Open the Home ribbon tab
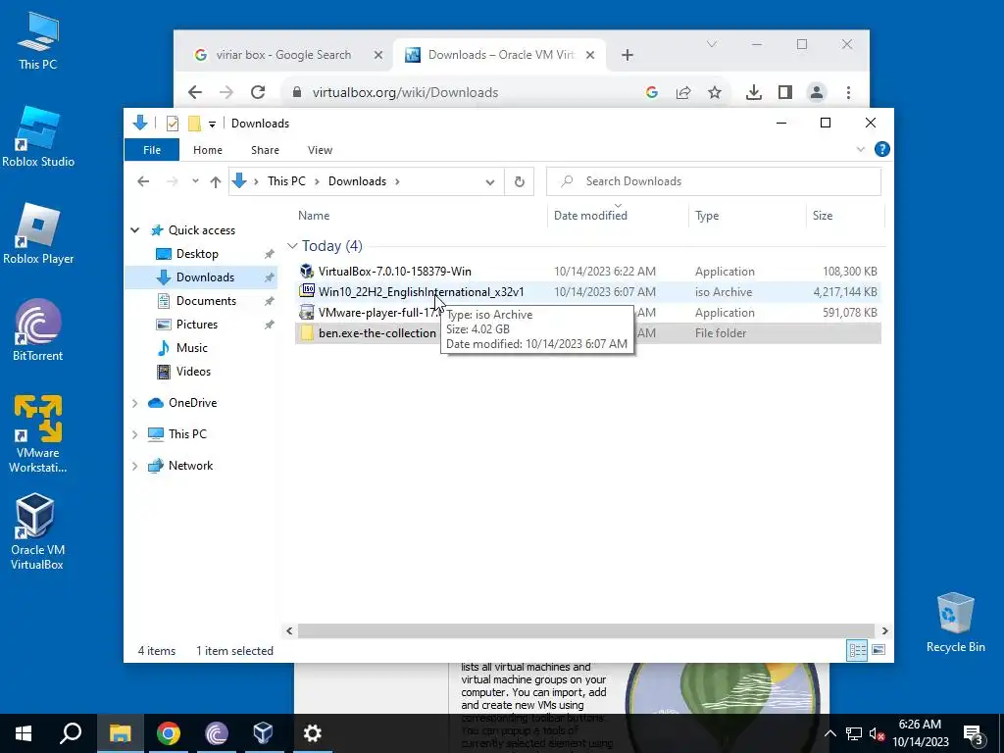 click(x=208, y=150)
